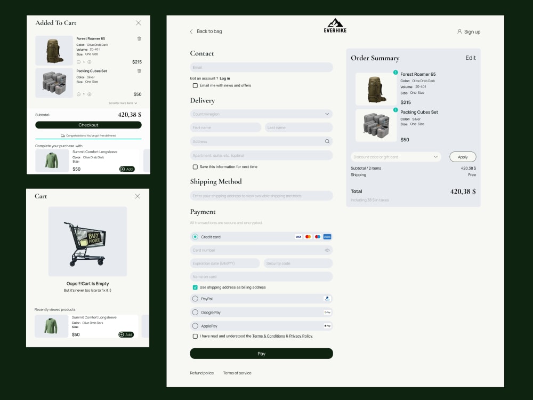This screenshot has height=400, width=533.
Task: Click the user profile icon beside Sign up
Action: point(459,31)
